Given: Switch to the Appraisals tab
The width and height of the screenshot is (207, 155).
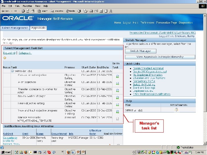Looking at the screenshot, I should [x=39, y=28].
